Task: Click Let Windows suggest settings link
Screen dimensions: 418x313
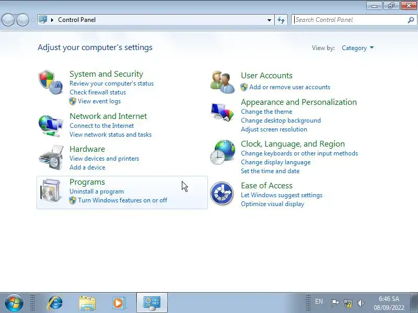Action: click(x=282, y=195)
